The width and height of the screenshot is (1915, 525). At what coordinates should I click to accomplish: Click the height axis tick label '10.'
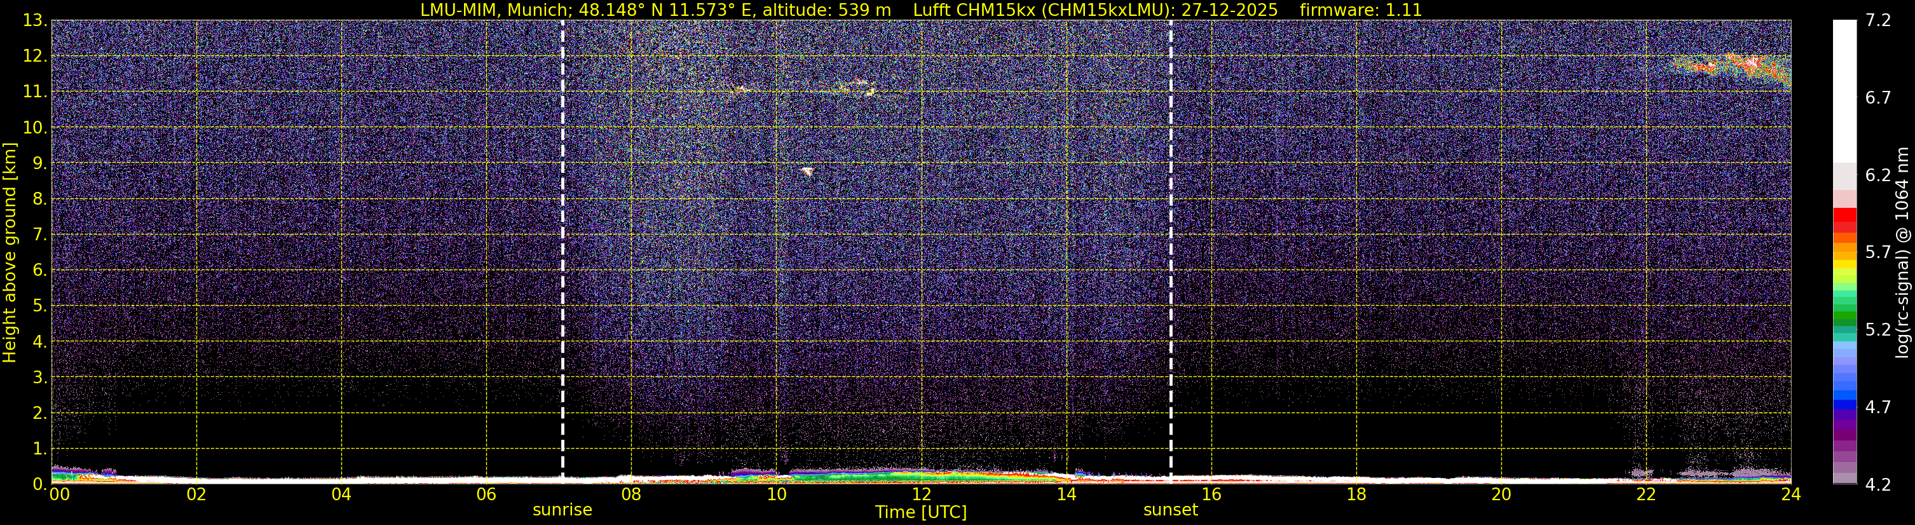(x=34, y=127)
